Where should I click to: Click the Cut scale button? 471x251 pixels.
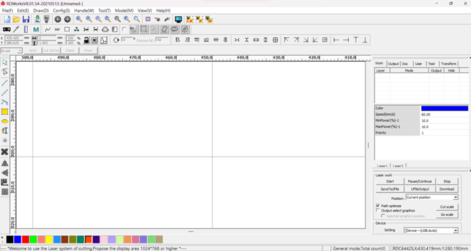[x=446, y=207]
